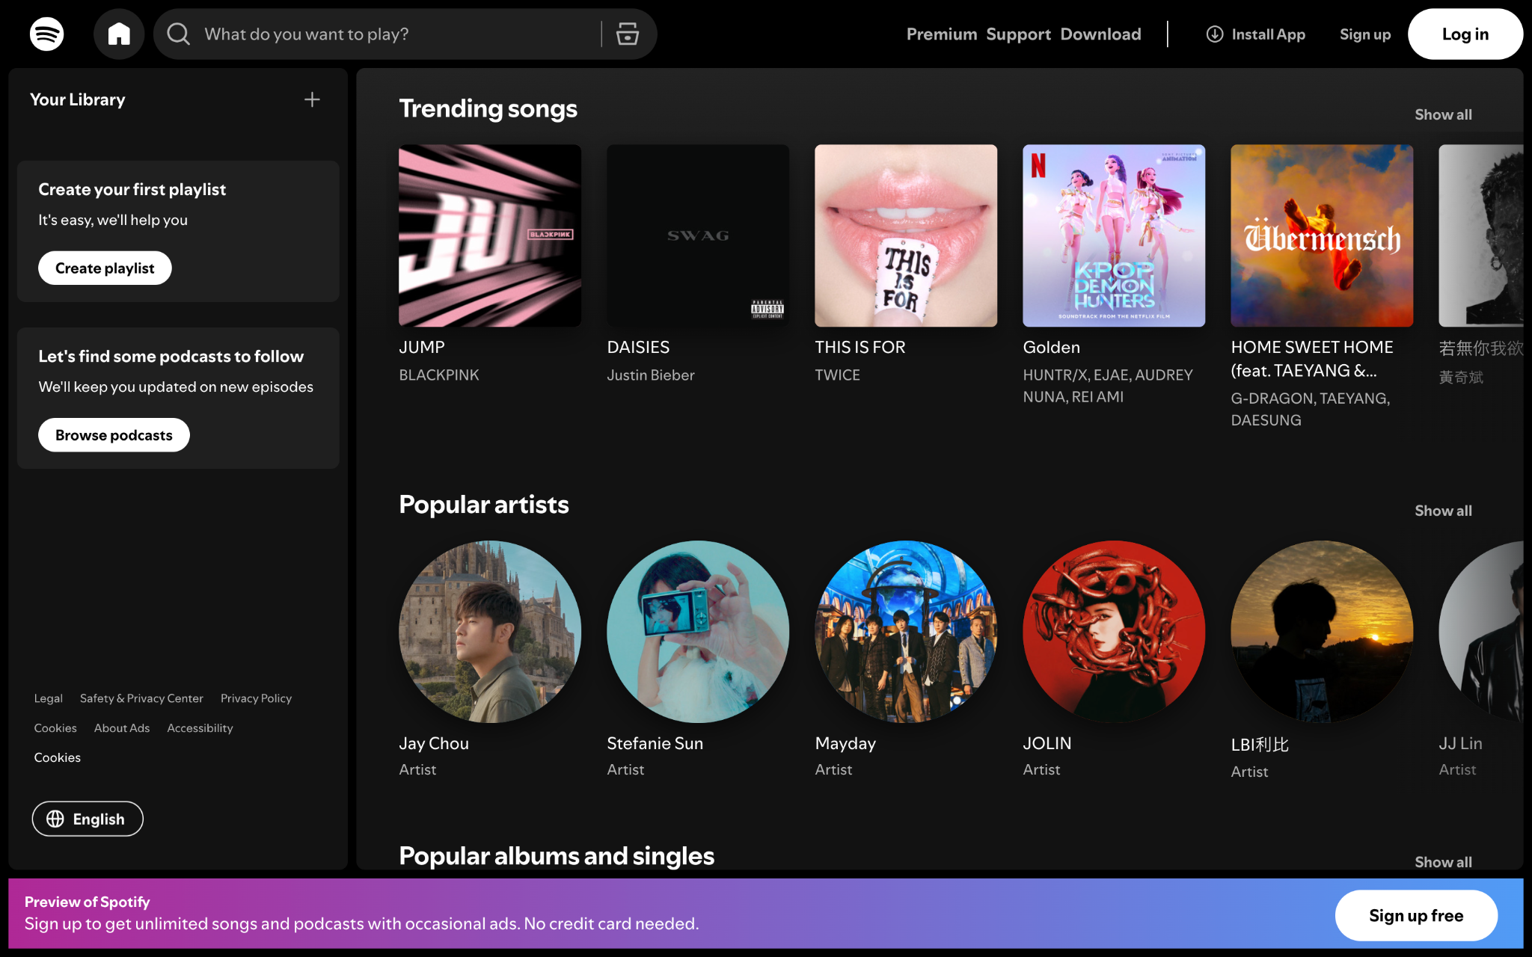
Task: Show all Popular artists
Action: click(x=1443, y=511)
